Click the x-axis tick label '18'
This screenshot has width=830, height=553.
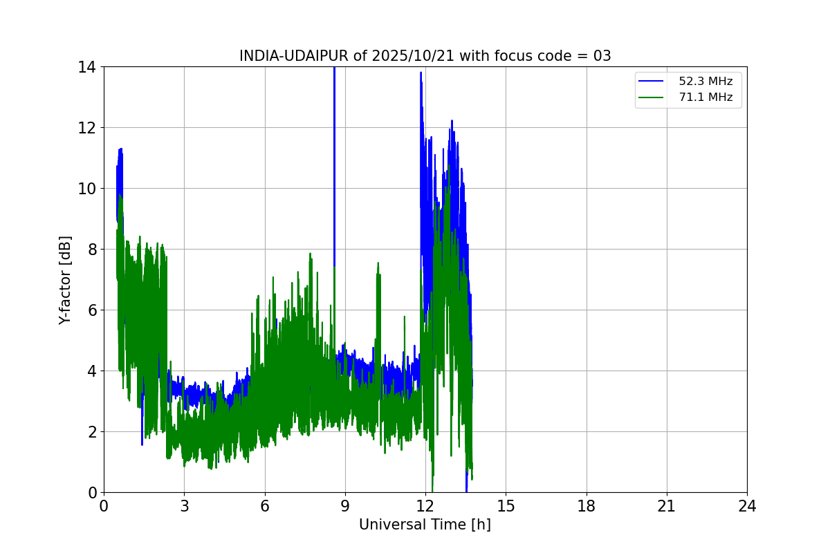[587, 506]
